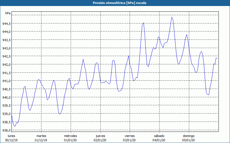Click the 'sábado' day label
This screenshot has height=143, width=230.
tap(159, 136)
